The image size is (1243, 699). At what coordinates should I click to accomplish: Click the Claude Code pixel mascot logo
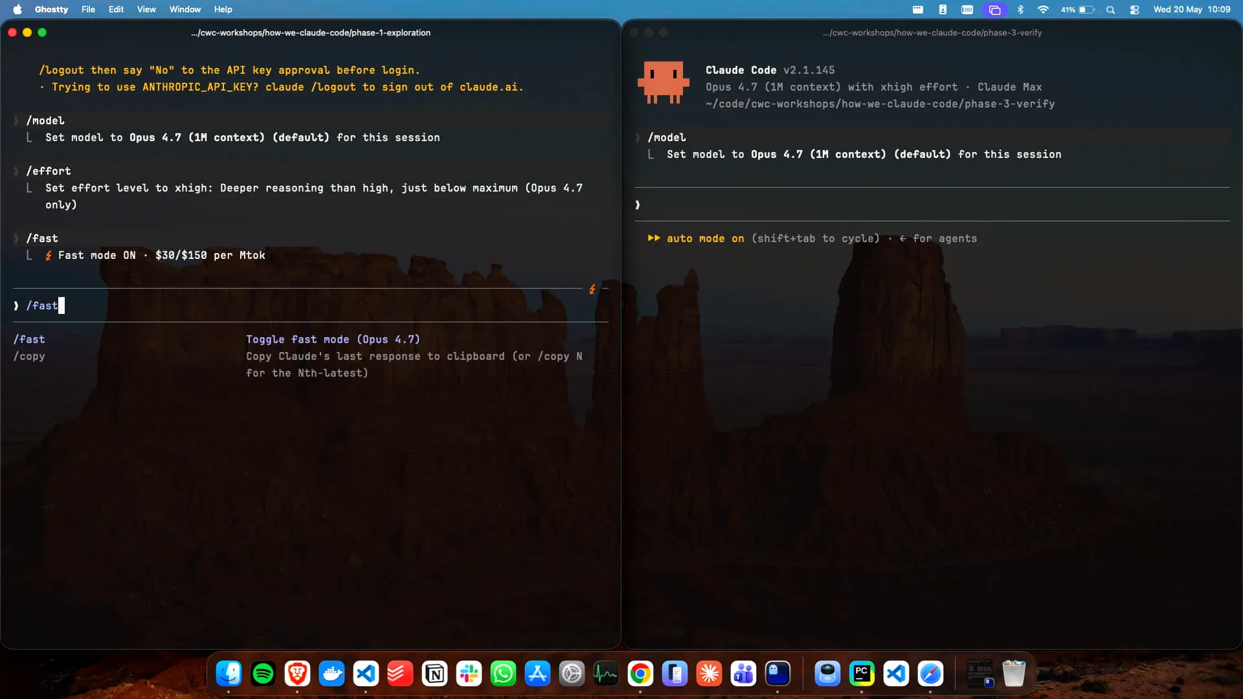point(664,83)
